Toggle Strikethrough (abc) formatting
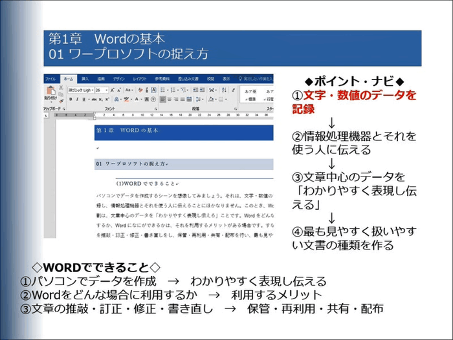Viewport: 453px width, 340px height. (x=94, y=100)
